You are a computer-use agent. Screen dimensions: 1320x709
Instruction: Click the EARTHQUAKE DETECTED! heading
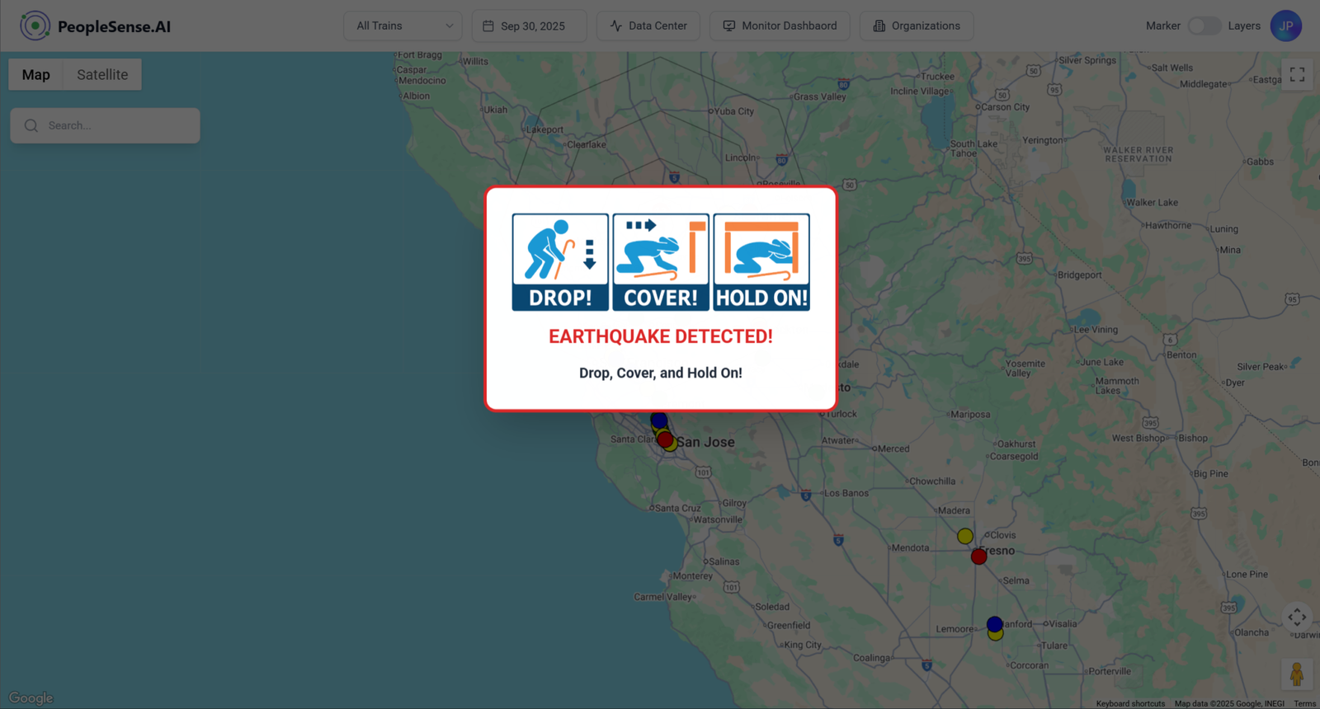tap(661, 336)
